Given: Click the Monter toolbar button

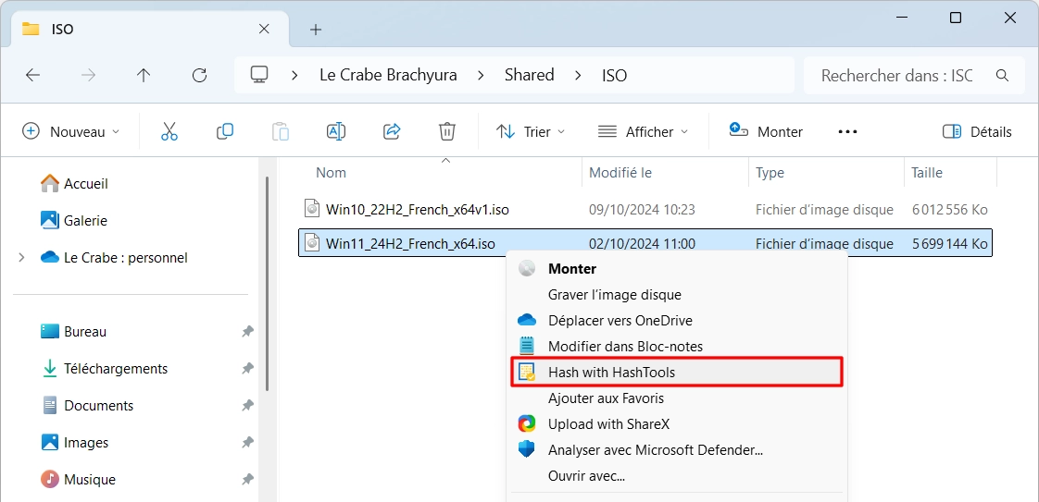Looking at the screenshot, I should coord(765,131).
